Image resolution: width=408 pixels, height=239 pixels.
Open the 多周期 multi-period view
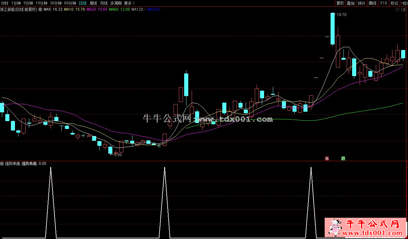(x=116, y=3)
